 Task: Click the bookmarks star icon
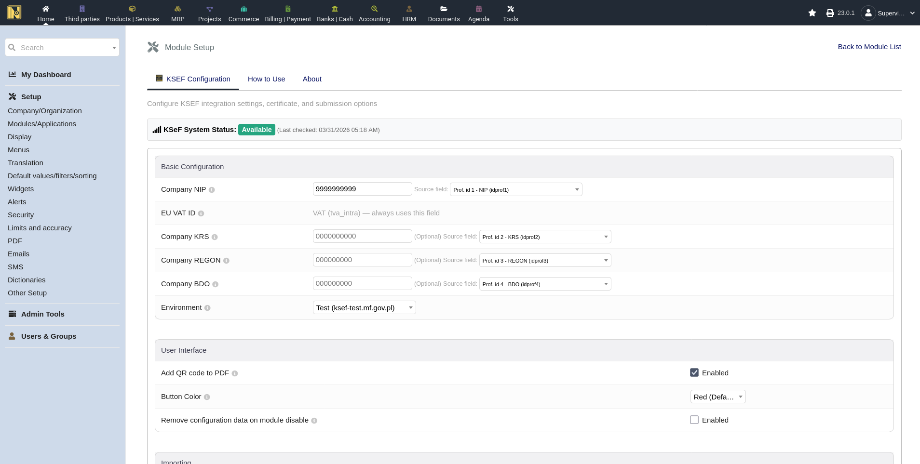tap(812, 13)
